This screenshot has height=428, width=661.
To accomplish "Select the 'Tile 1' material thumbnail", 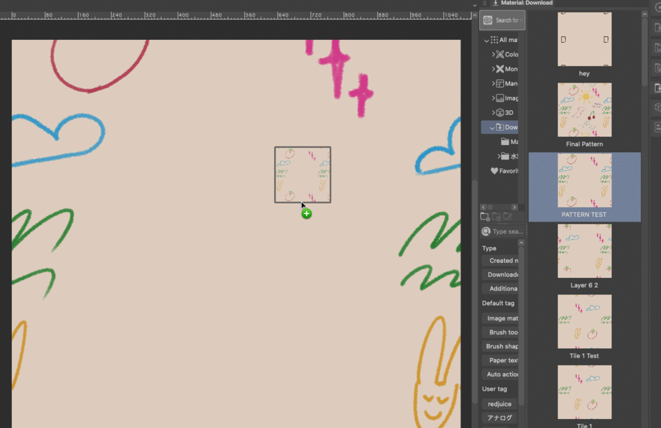I will 585,392.
